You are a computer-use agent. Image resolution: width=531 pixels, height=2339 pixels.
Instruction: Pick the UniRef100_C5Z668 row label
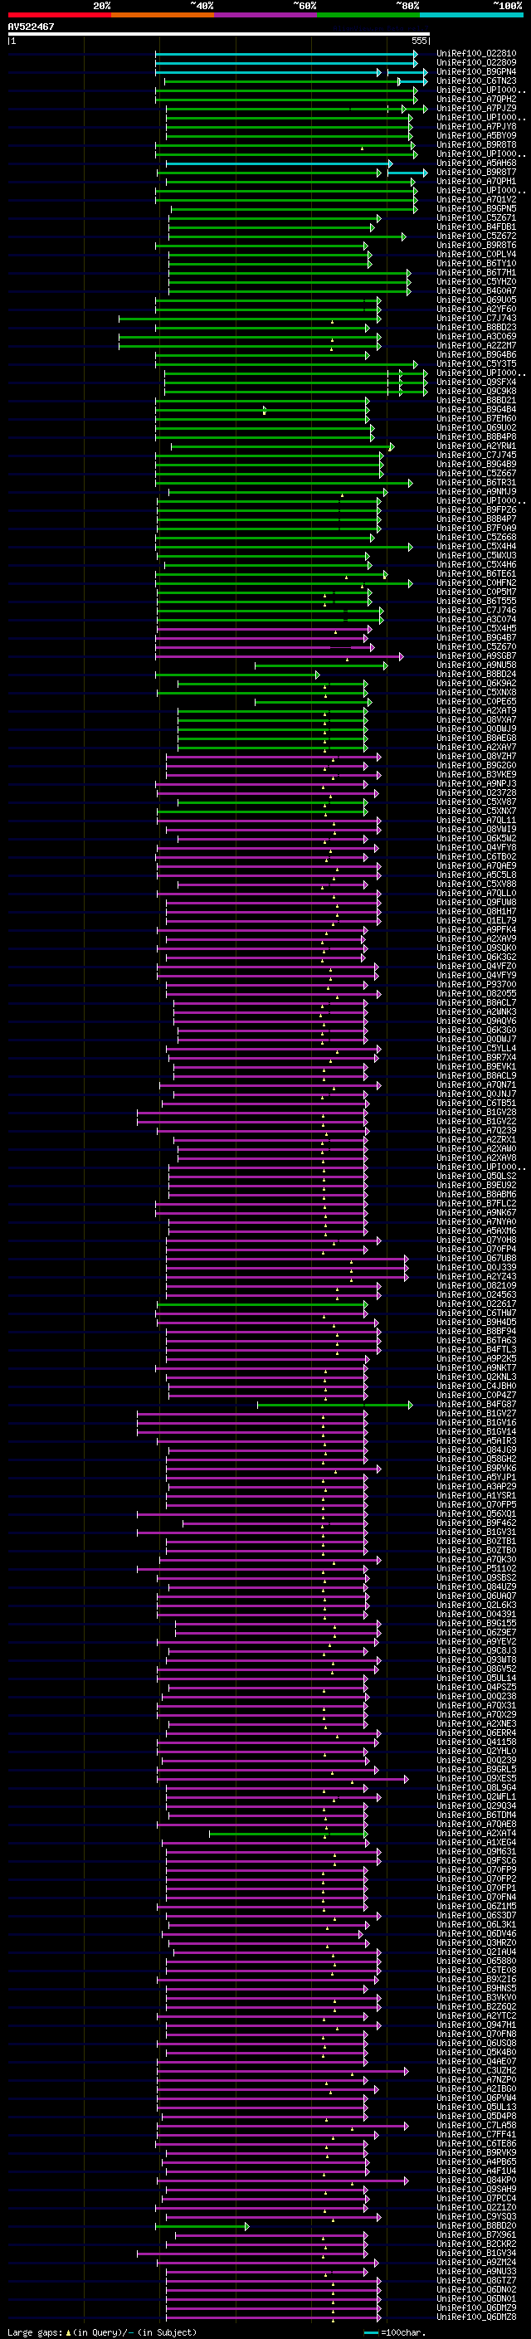[x=476, y=537]
